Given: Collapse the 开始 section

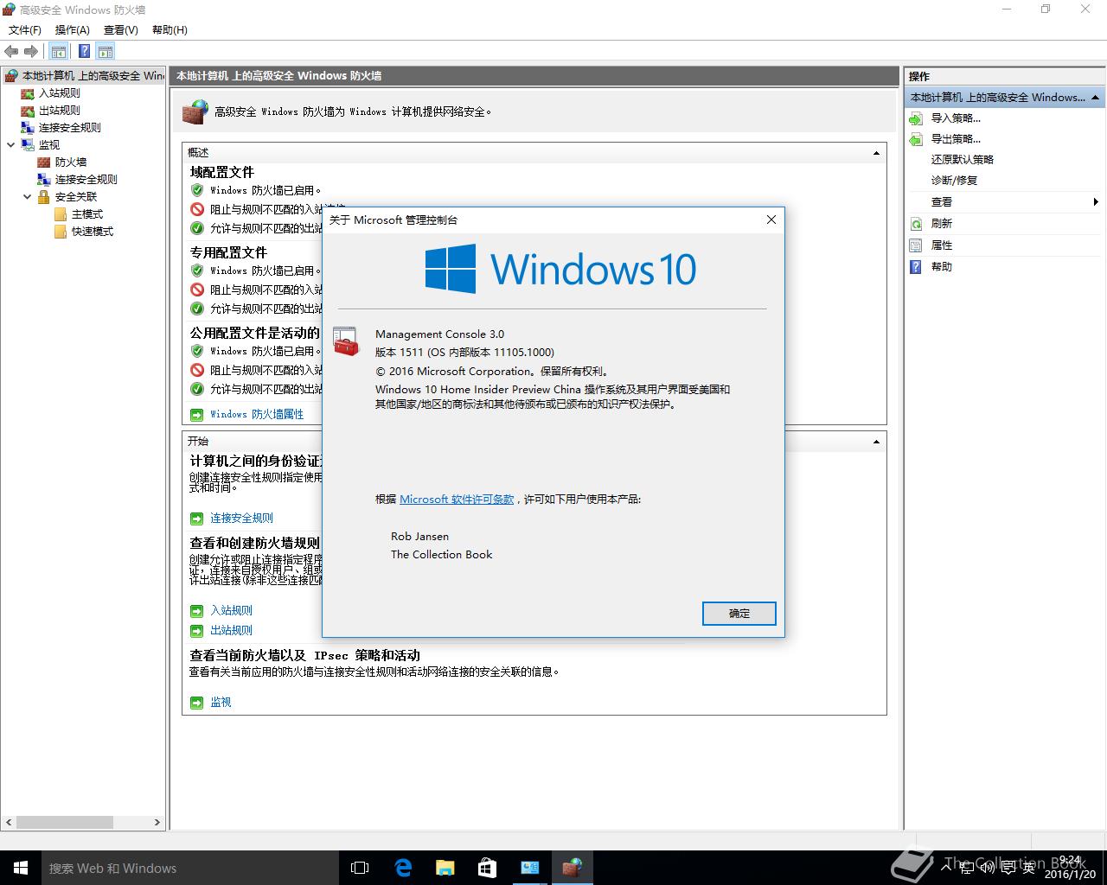Looking at the screenshot, I should click(x=876, y=442).
